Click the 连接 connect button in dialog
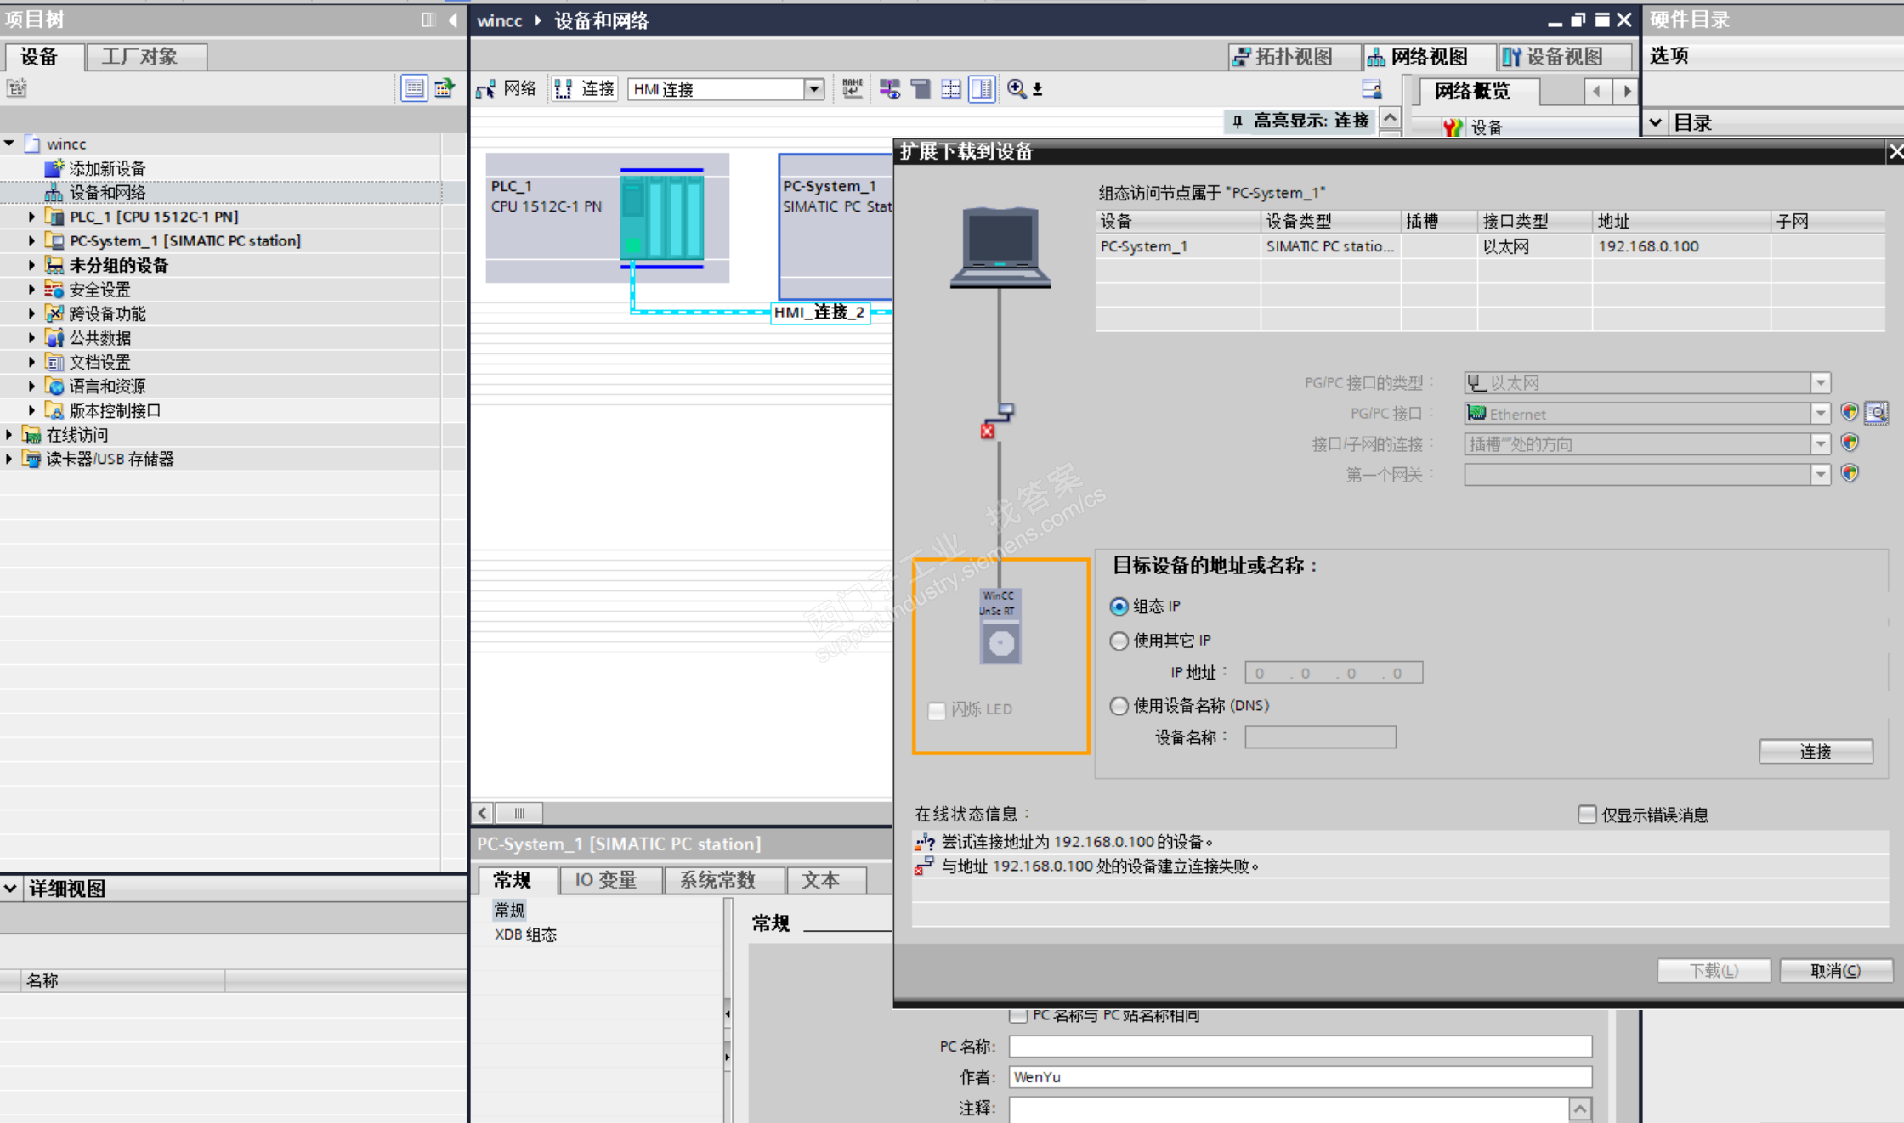This screenshot has height=1123, width=1904. tap(1815, 752)
